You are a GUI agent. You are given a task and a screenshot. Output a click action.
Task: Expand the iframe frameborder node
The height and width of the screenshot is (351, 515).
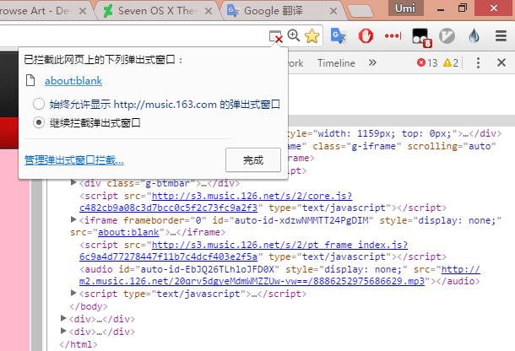(x=75, y=219)
